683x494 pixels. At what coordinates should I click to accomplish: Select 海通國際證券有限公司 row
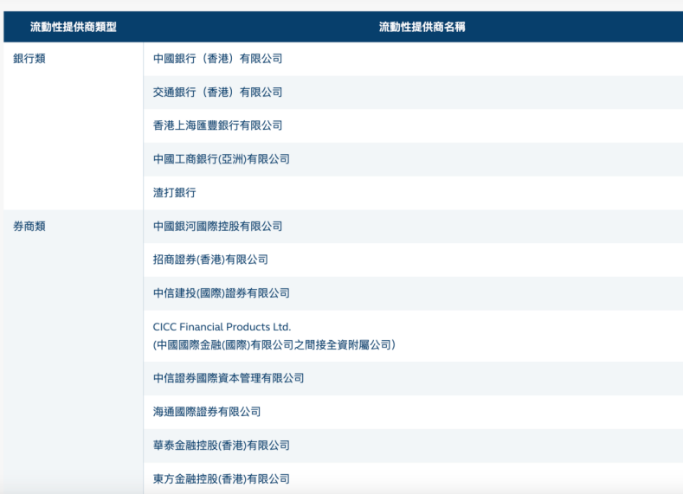click(x=413, y=412)
